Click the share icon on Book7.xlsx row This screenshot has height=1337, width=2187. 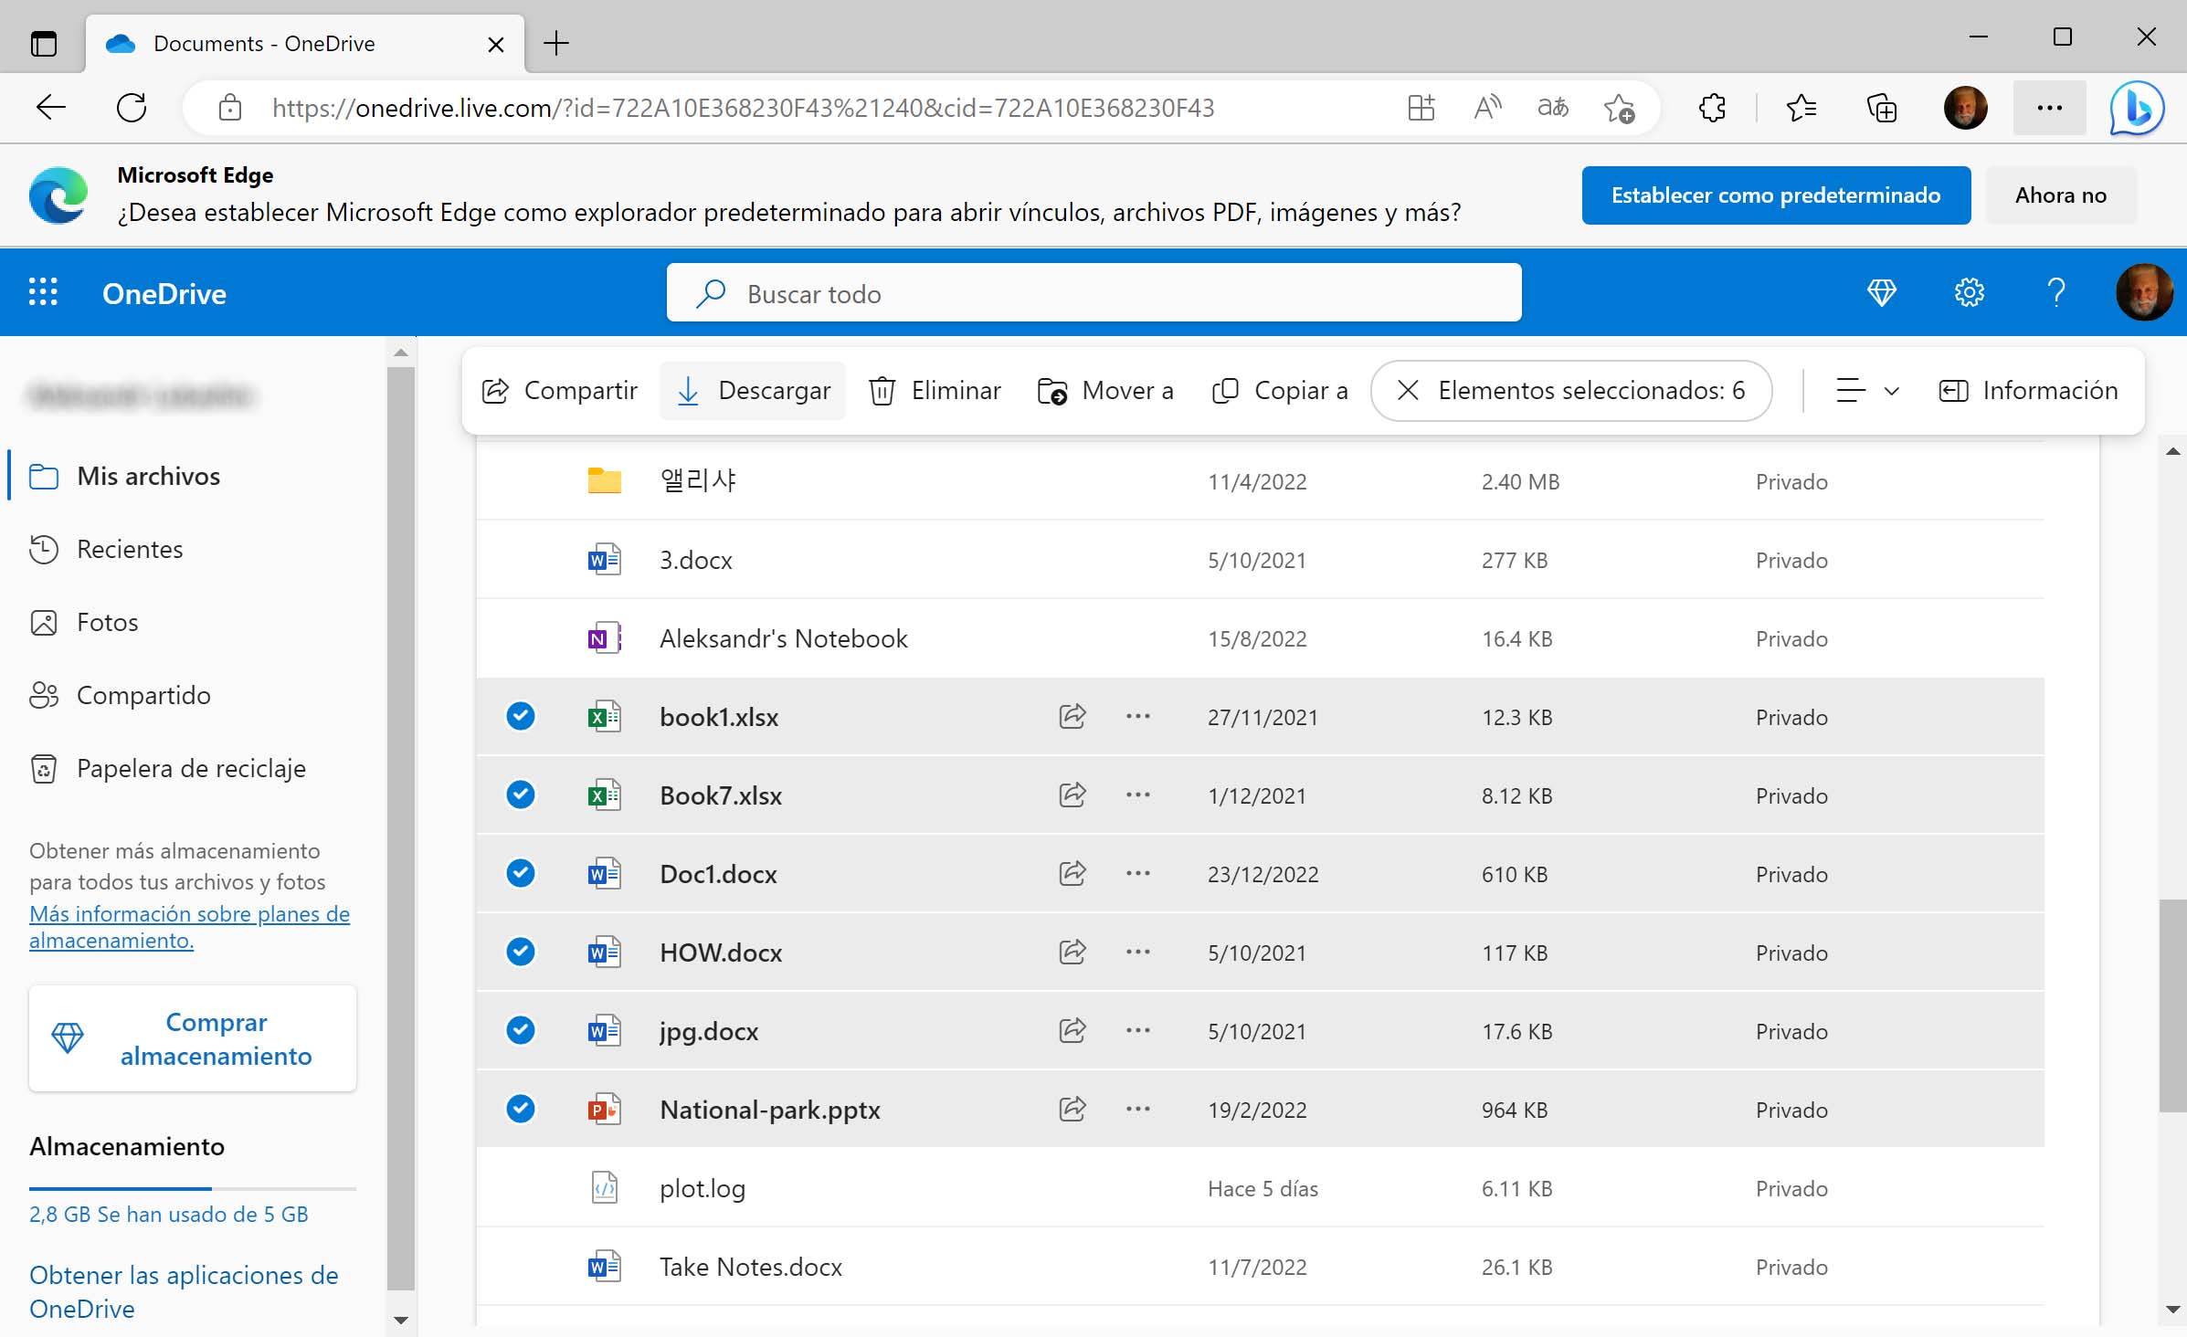pos(1072,795)
